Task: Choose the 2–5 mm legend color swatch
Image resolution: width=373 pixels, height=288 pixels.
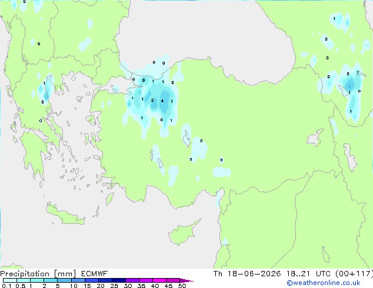Action: pyautogui.click(x=51, y=280)
